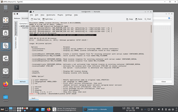Open Dolphin file manager in taskbar
The image size is (178, 112).
[43, 109]
